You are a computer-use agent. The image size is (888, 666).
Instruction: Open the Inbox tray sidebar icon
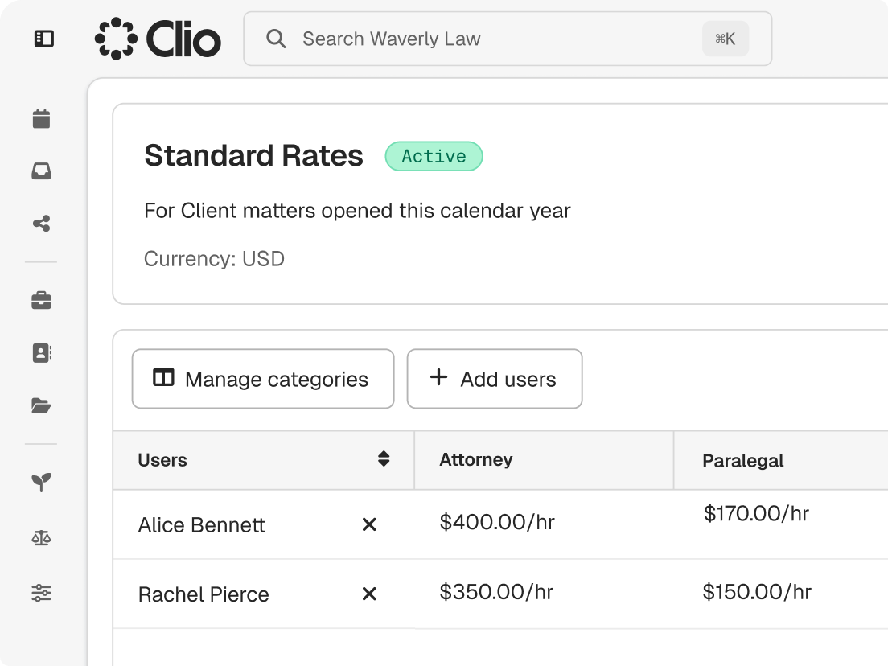[x=41, y=171]
